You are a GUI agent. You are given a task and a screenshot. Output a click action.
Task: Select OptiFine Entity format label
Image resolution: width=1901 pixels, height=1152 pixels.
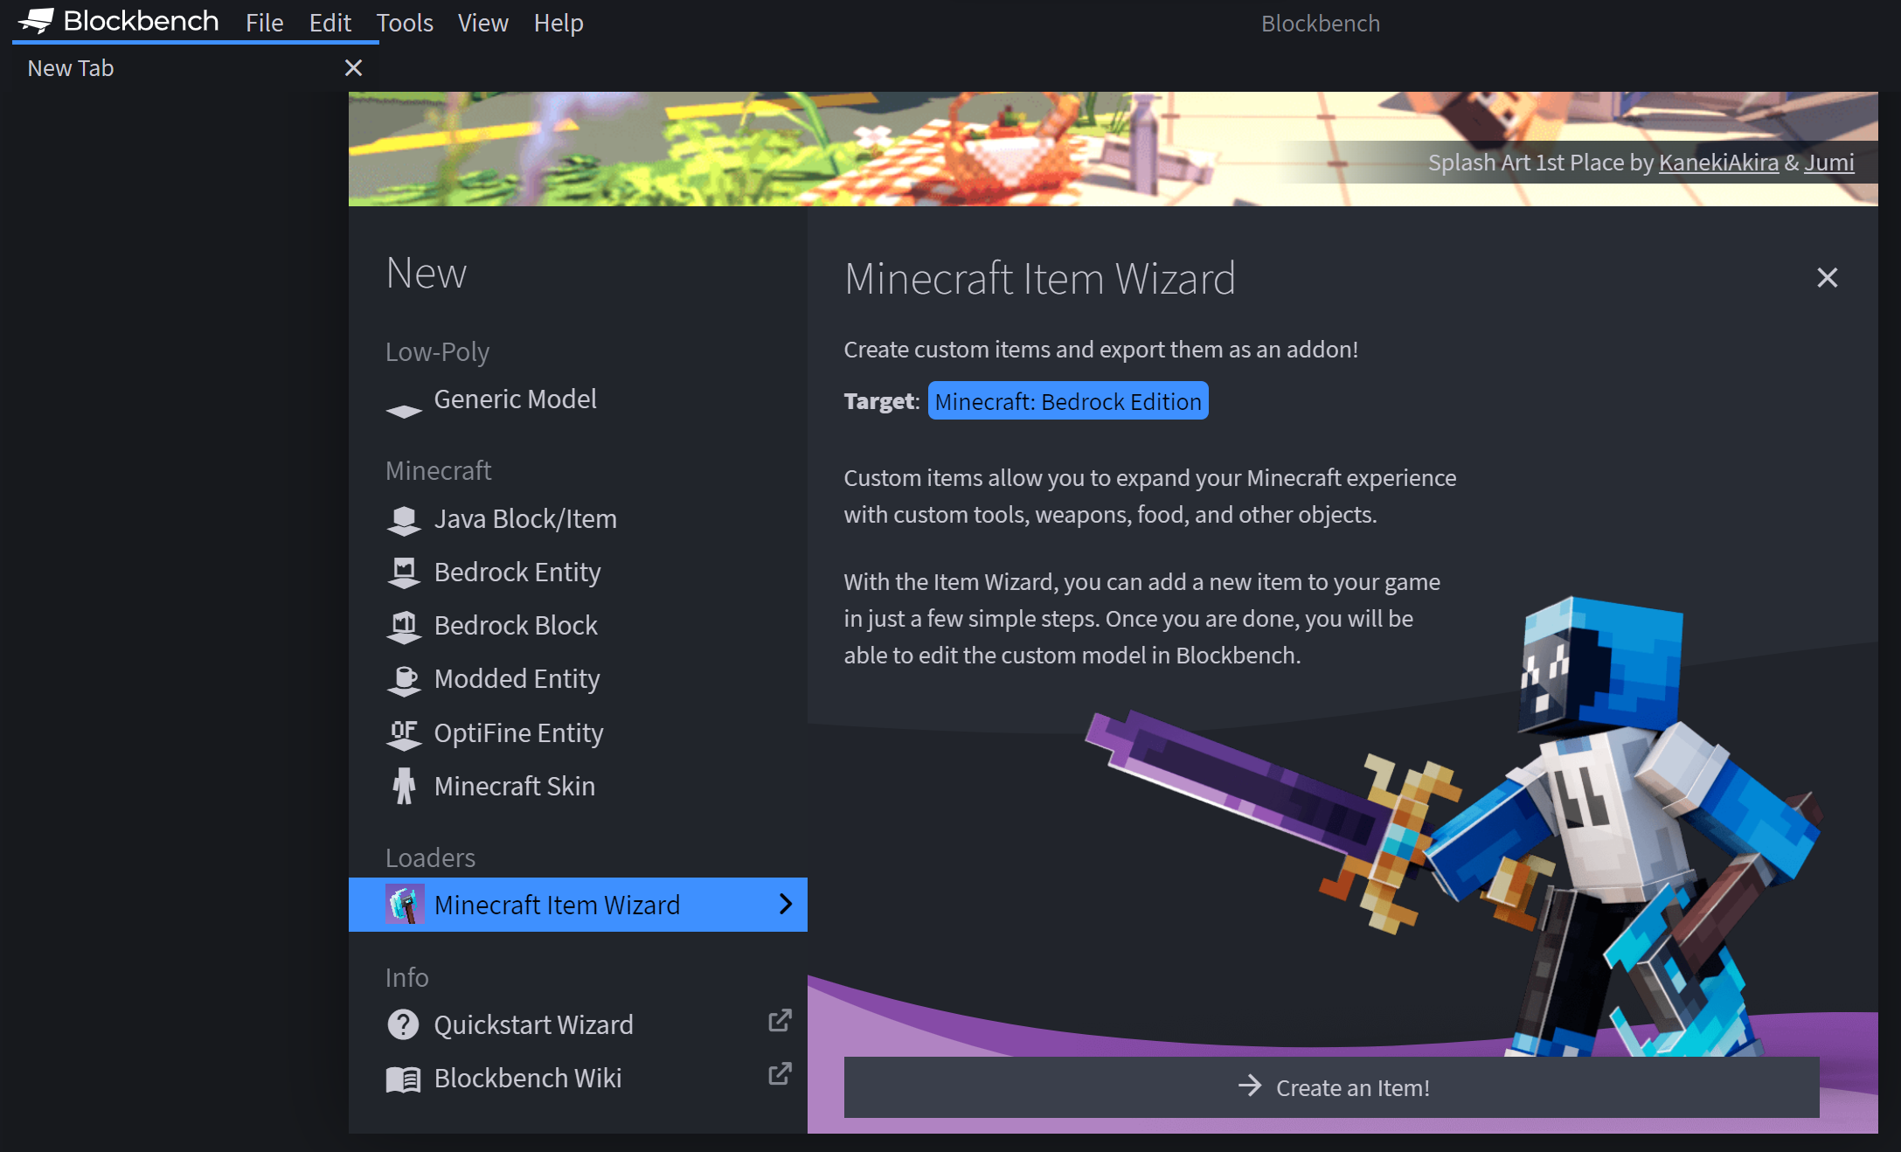coord(519,733)
